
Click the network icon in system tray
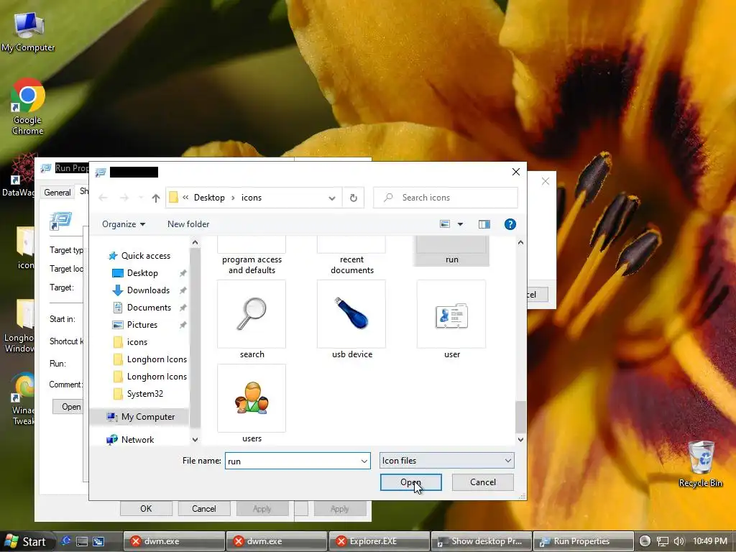(x=662, y=541)
